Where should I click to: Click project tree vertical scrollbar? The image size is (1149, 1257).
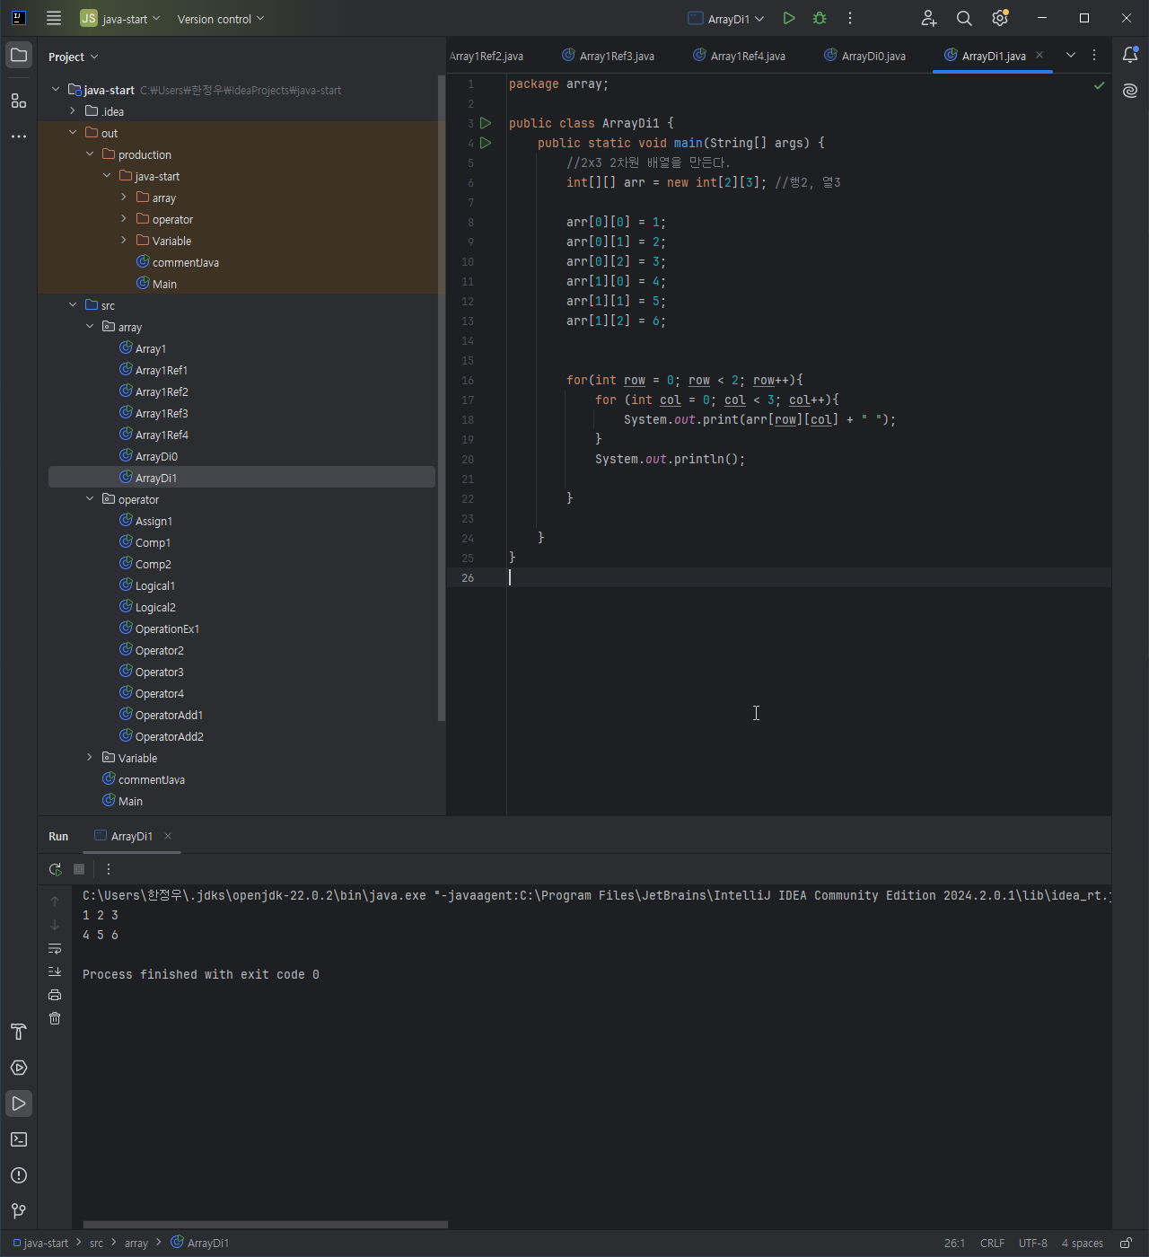pos(441,399)
